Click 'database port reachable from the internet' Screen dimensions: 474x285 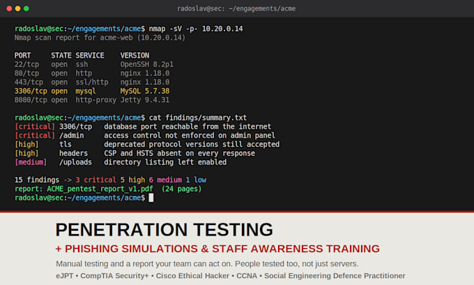(x=188, y=127)
